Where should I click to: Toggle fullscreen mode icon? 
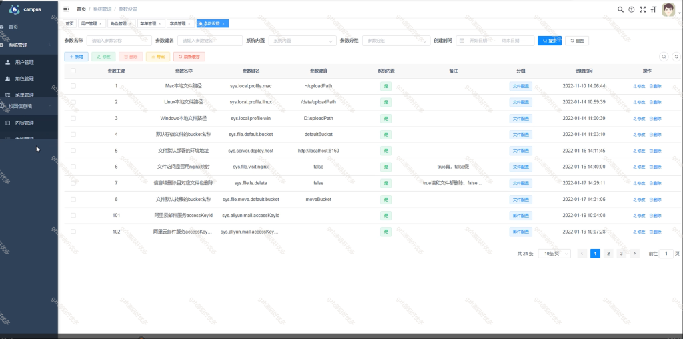(642, 9)
